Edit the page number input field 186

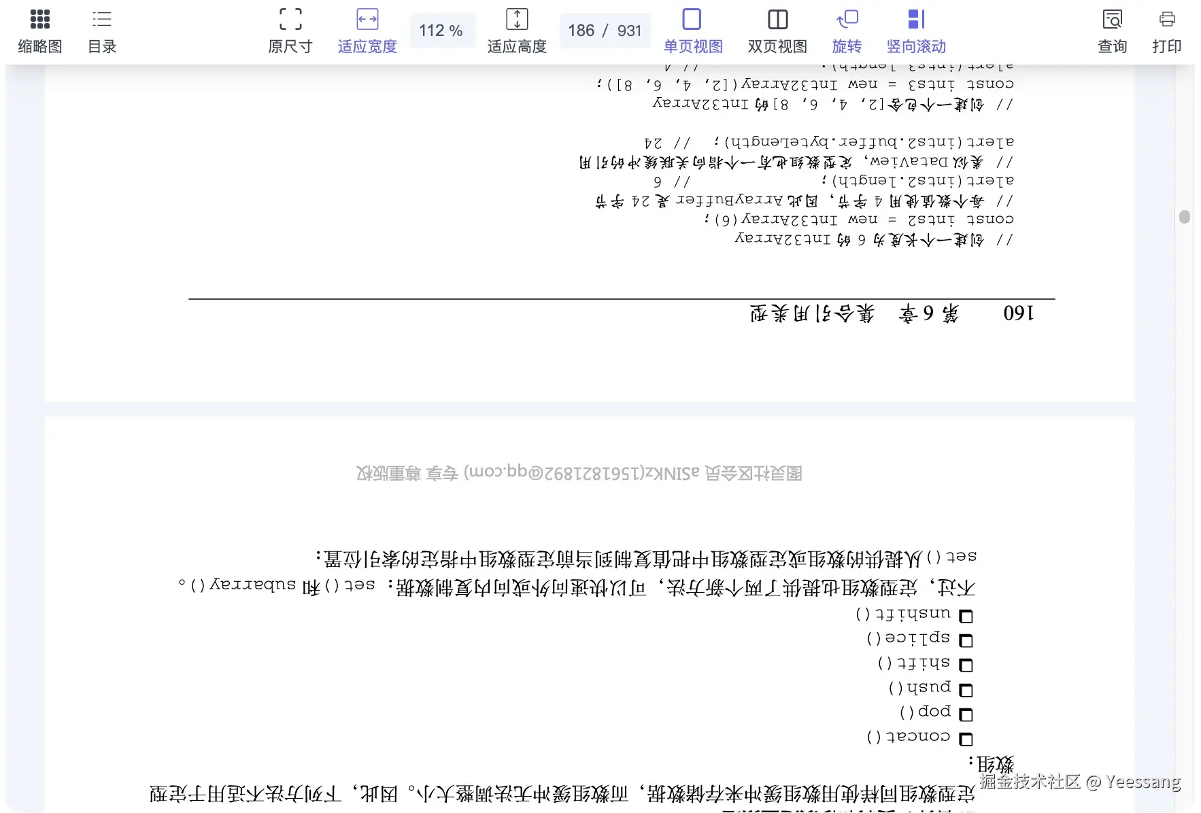(582, 30)
